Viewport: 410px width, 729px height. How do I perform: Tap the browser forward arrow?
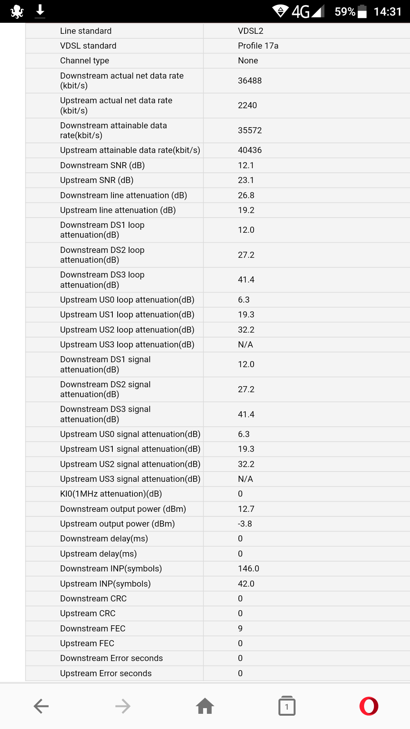tap(123, 706)
